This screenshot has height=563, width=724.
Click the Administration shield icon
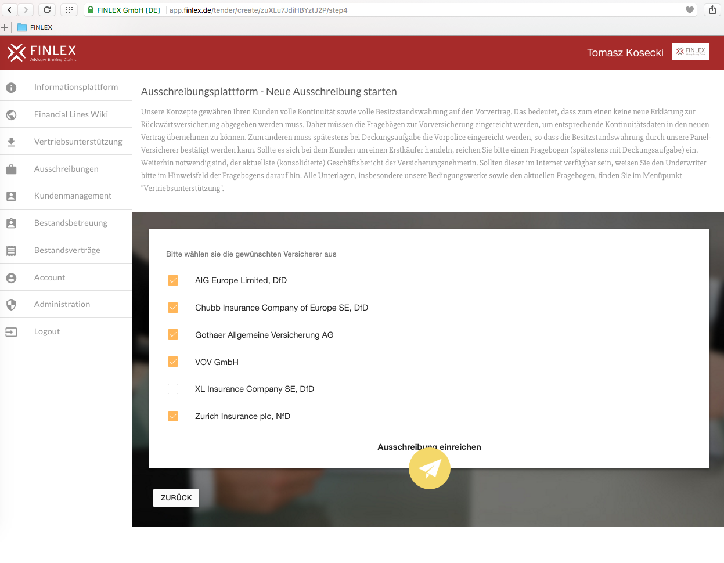pyautogui.click(x=11, y=305)
